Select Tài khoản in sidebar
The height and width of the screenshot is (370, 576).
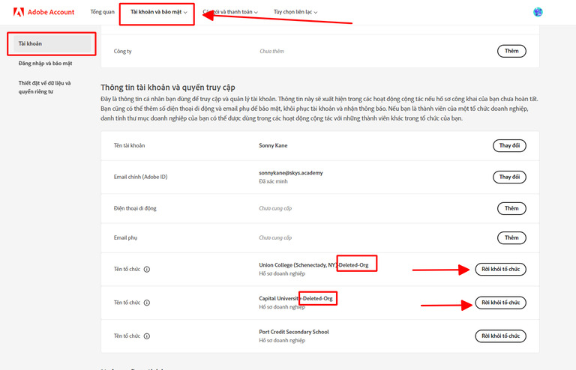tap(52, 43)
